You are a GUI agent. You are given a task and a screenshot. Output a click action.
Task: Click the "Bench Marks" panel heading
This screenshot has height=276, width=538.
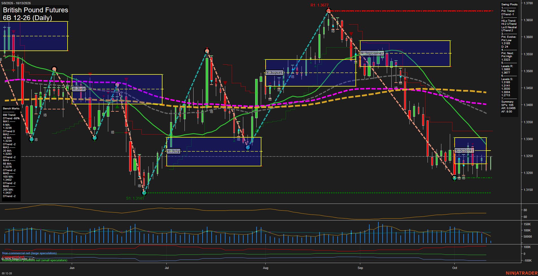tap(11, 109)
